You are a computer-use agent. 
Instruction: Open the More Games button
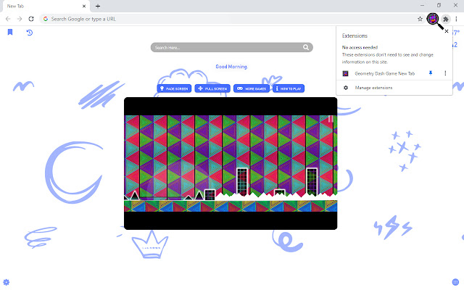[x=252, y=88]
